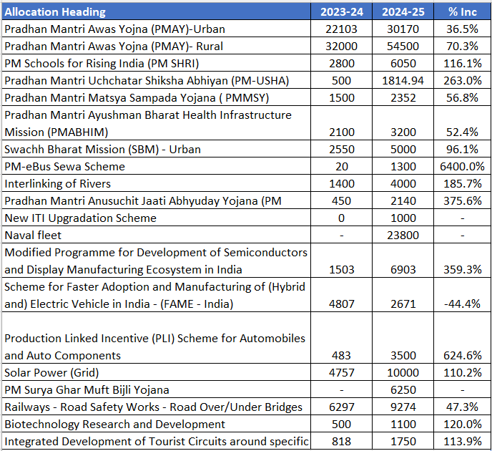Click the -44.4% cell
The width and height of the screenshot is (492, 451).
462,295
